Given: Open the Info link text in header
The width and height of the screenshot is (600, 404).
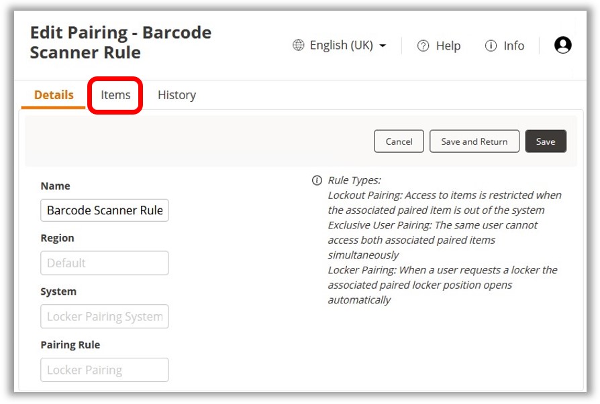Looking at the screenshot, I should pos(513,46).
